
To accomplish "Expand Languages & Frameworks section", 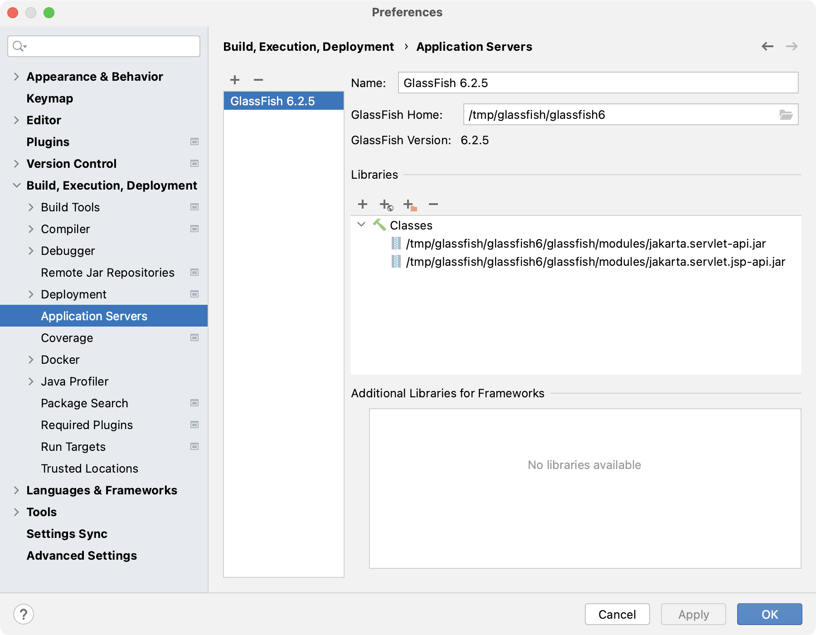I will pos(16,490).
